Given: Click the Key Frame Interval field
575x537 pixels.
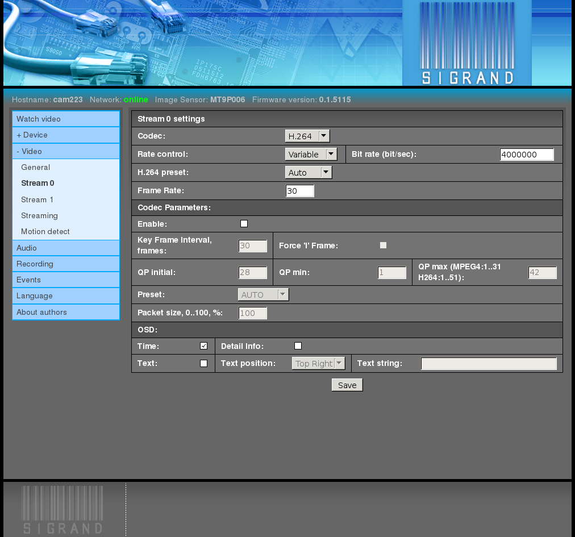Looking at the screenshot, I should tap(253, 245).
